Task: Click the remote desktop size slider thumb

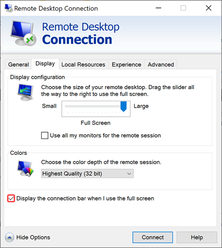Action: tap(123, 106)
